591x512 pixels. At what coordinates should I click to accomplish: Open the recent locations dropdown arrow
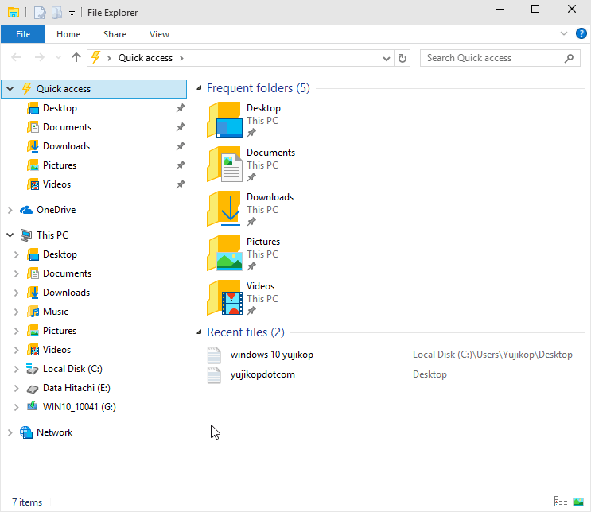[58, 58]
